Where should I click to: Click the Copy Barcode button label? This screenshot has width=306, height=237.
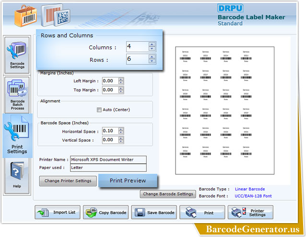(x=113, y=213)
